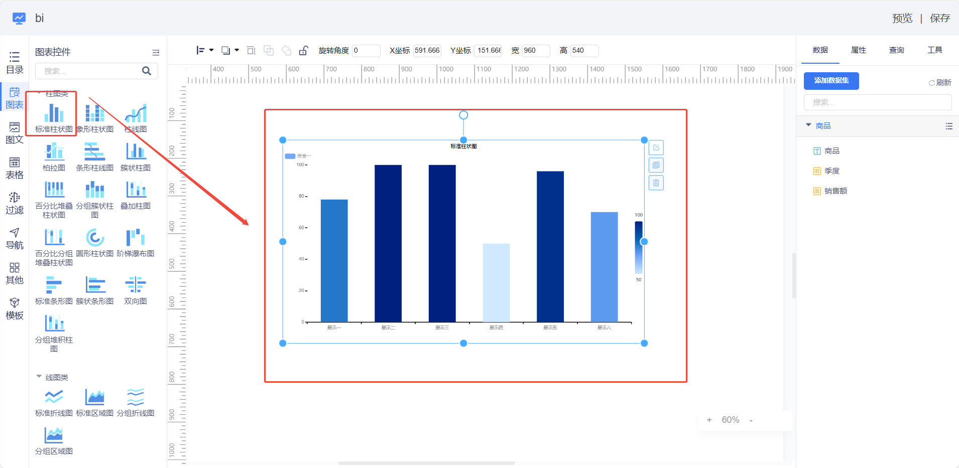Click the edit icon beside the chart

pos(656,147)
